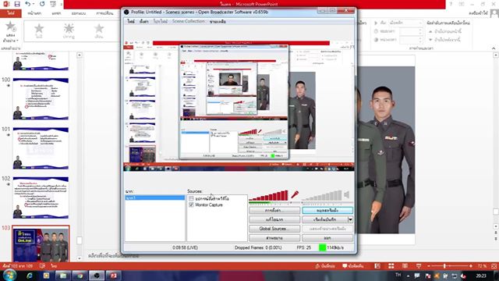This screenshot has height=281, width=499.
Task: Mute the microphone icon in OBS
Action: (295, 194)
